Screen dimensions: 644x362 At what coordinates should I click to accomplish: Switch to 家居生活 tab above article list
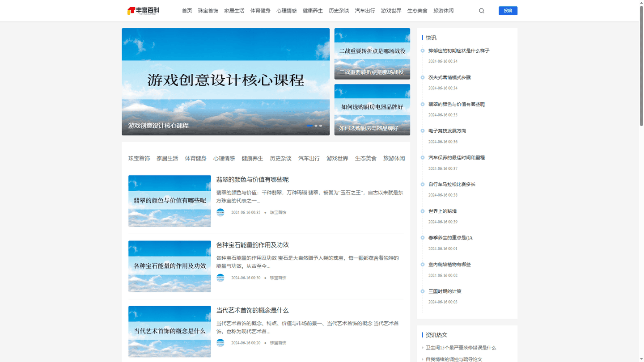167,158
